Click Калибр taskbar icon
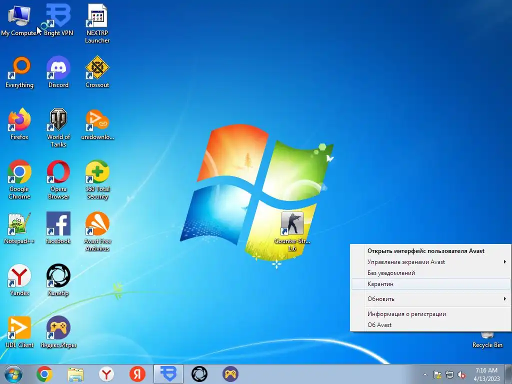 199,374
